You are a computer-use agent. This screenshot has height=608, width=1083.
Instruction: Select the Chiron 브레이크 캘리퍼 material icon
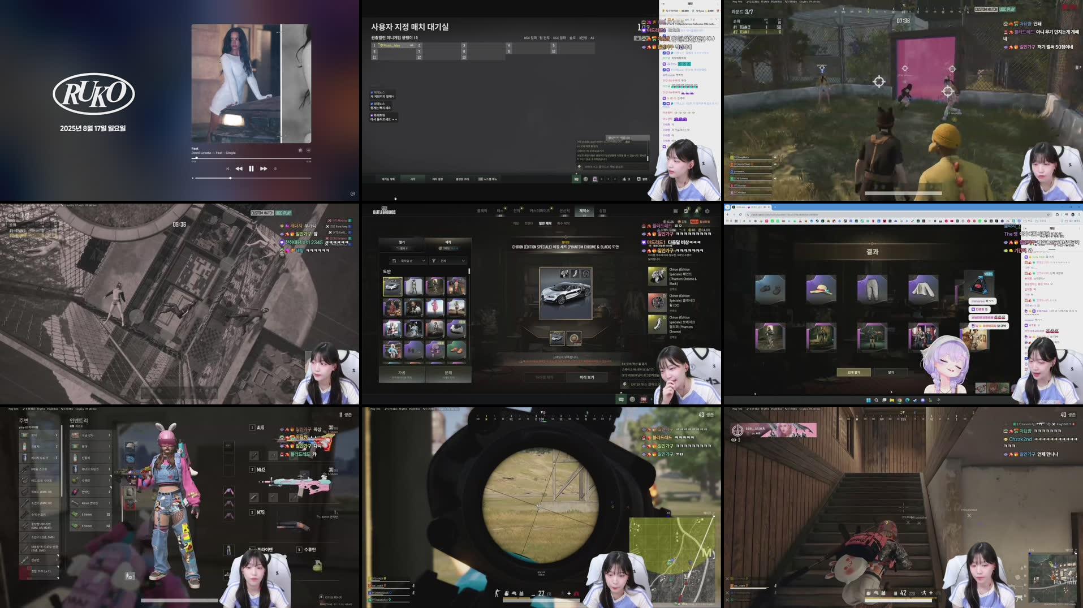point(657,324)
